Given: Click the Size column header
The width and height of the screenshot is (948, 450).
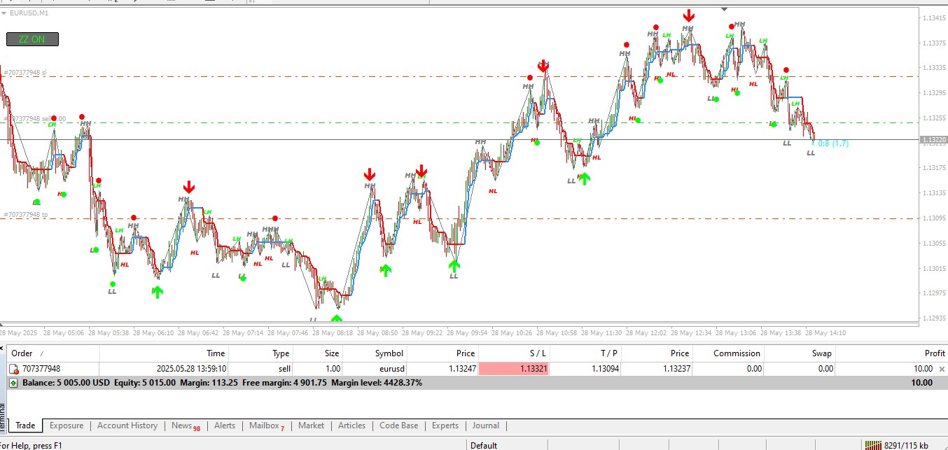Looking at the screenshot, I should click(x=317, y=353).
